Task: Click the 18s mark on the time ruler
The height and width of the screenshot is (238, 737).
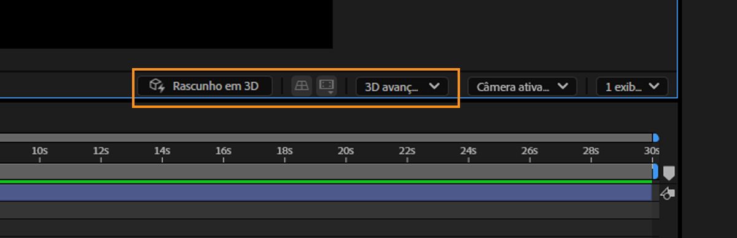Action: 284,151
